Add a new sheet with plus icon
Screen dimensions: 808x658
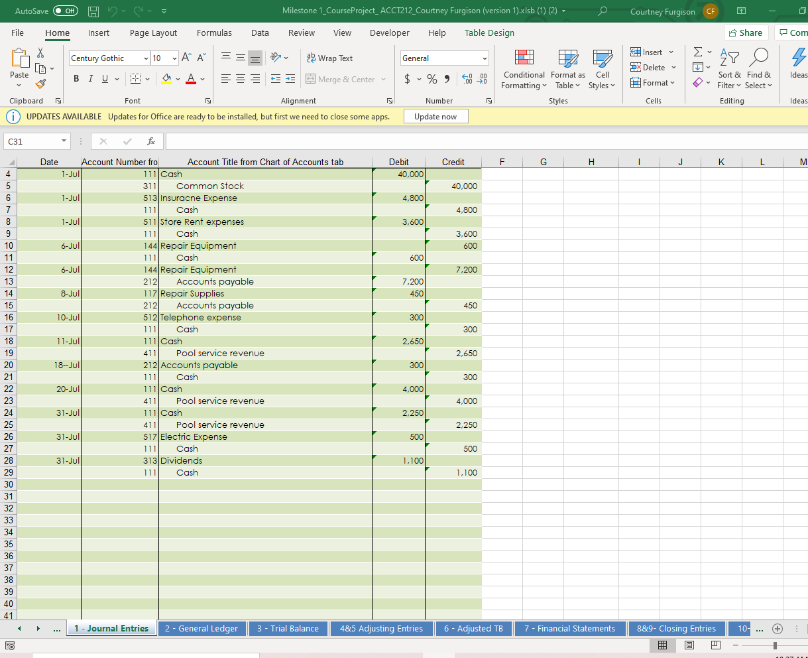778,629
